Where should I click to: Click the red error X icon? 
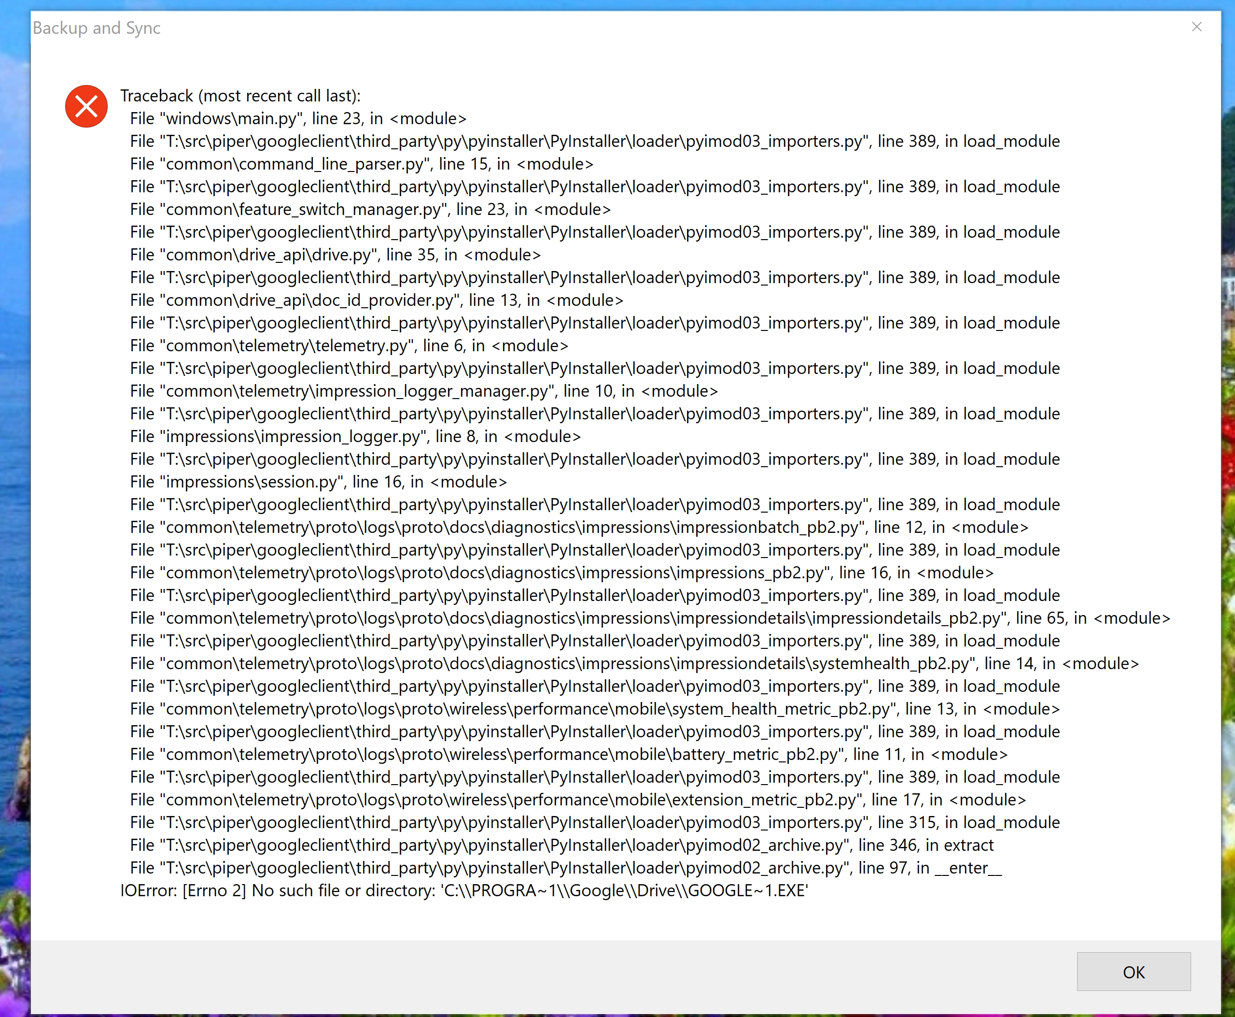tap(86, 106)
